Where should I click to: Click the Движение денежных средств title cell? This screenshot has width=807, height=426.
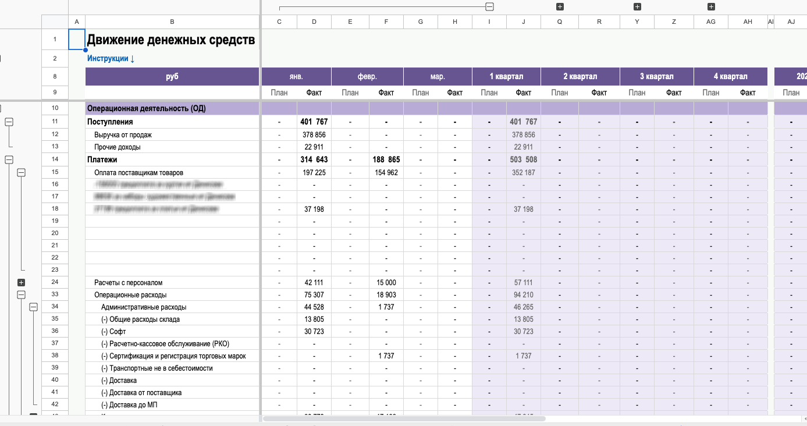[172, 40]
